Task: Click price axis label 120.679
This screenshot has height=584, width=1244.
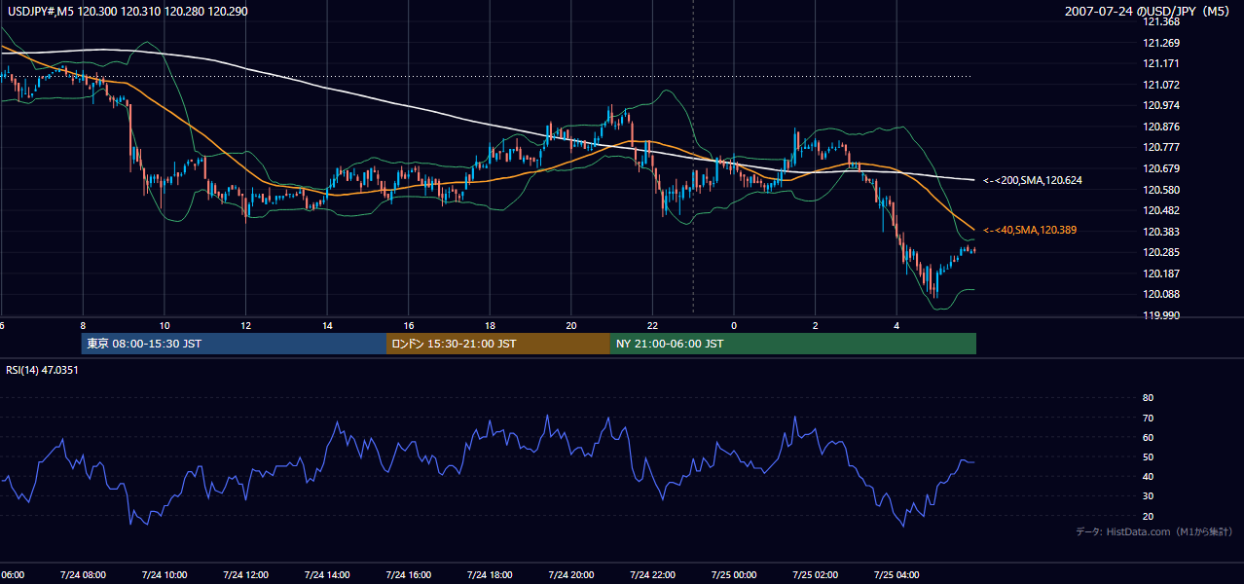Action: click(1159, 168)
